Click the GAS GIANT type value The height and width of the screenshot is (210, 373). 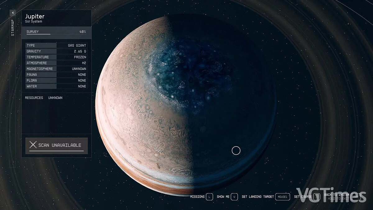(77, 45)
